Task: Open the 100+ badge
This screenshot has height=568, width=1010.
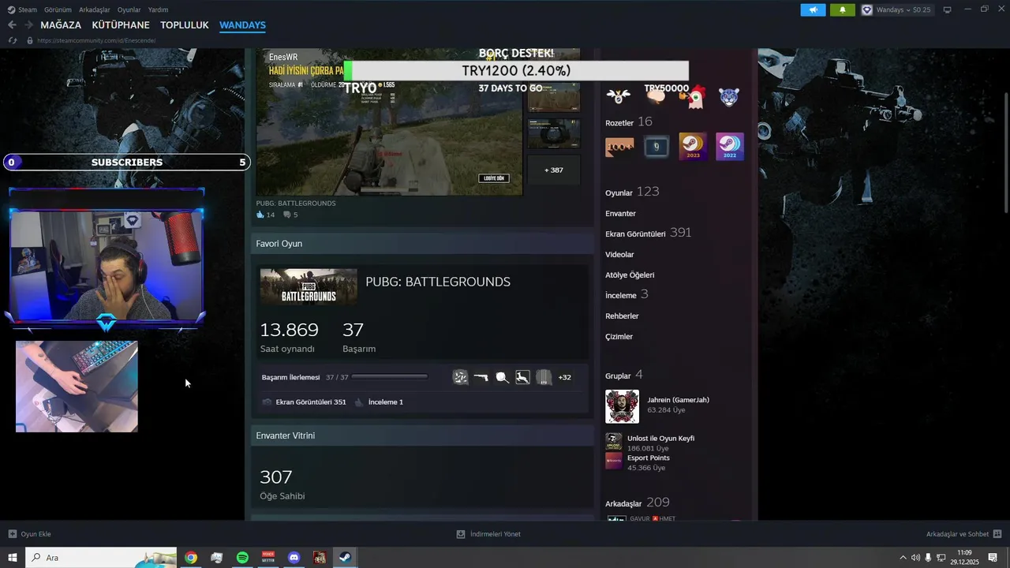Action: click(x=619, y=147)
